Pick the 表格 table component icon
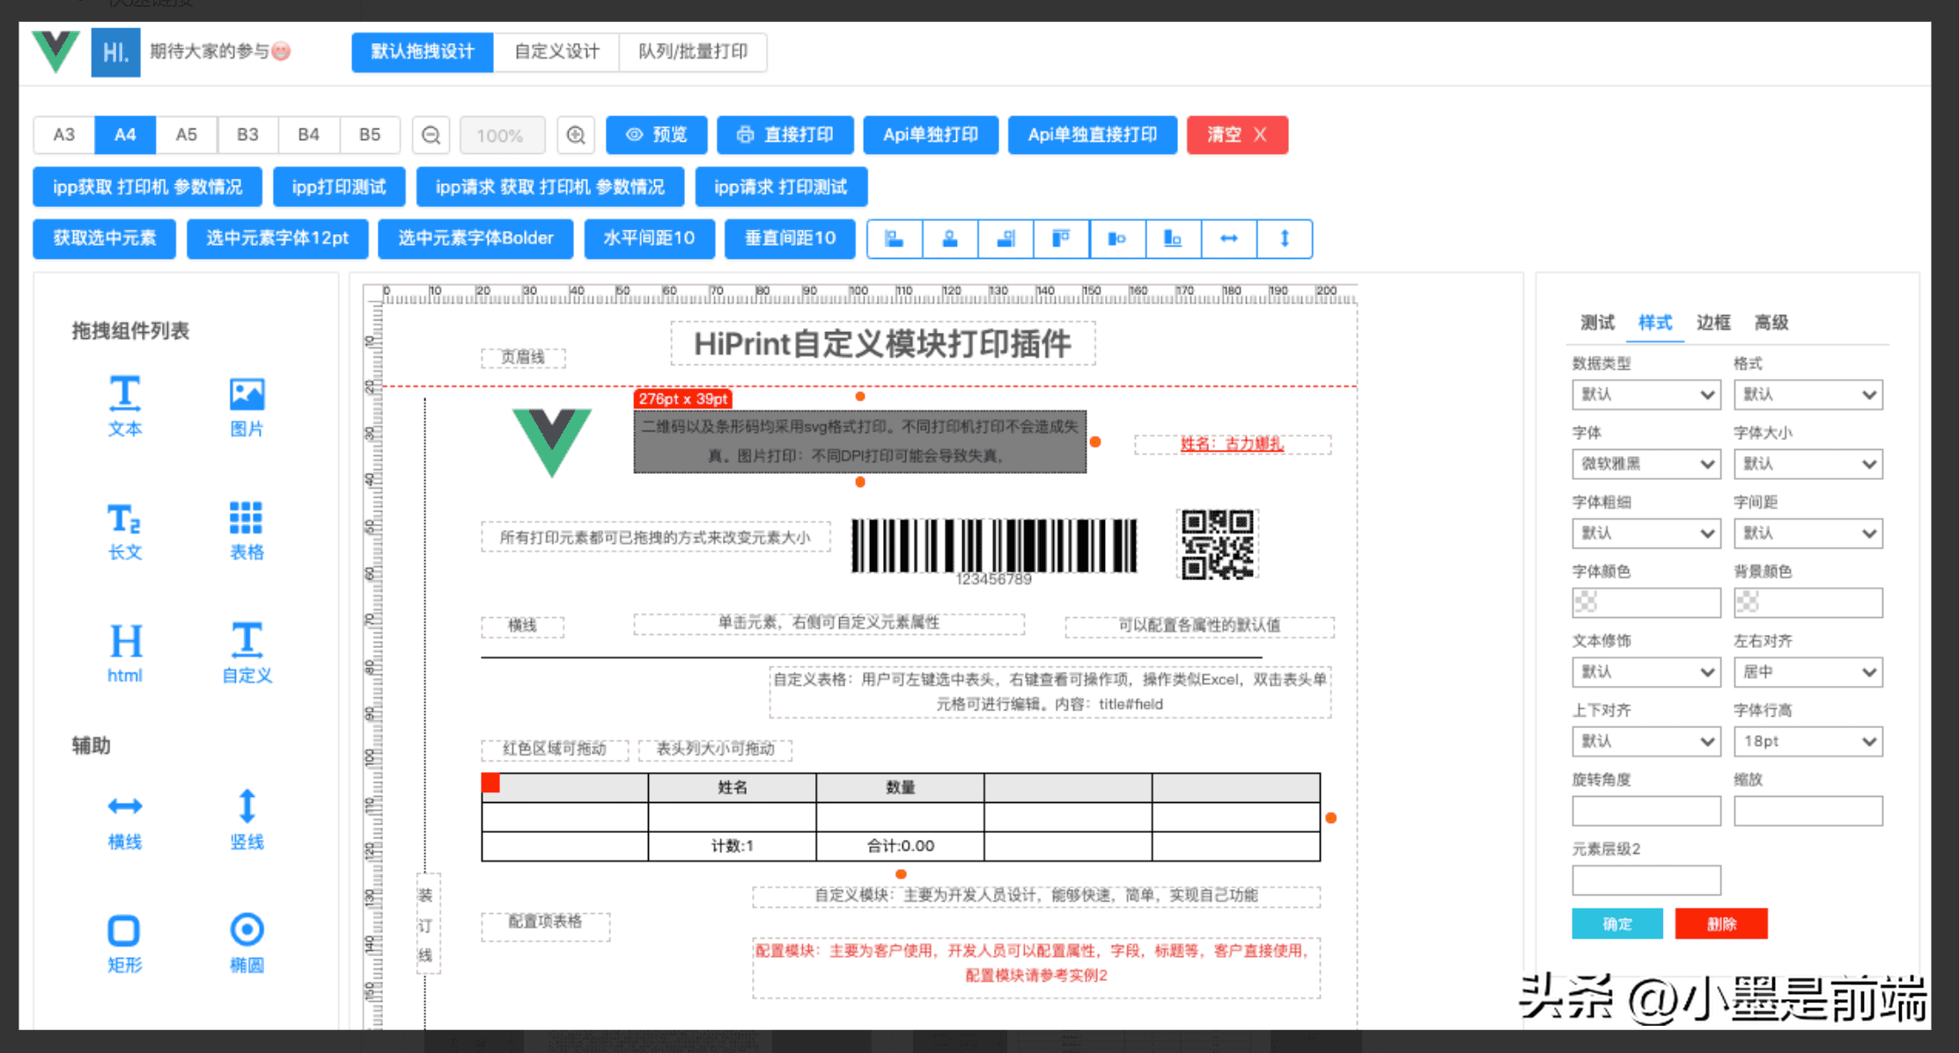1959x1053 pixels. (246, 518)
